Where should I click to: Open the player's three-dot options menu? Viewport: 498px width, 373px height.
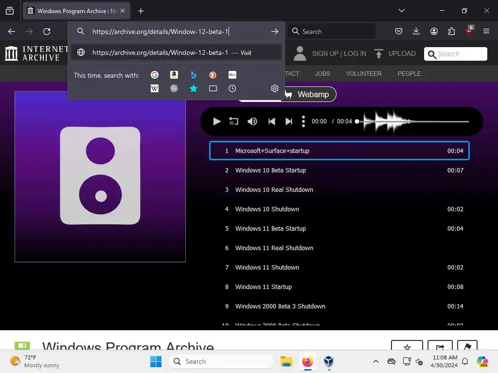(303, 121)
